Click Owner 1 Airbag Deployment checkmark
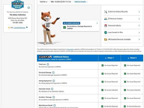This screenshot has height=108, width=144. (102, 82)
